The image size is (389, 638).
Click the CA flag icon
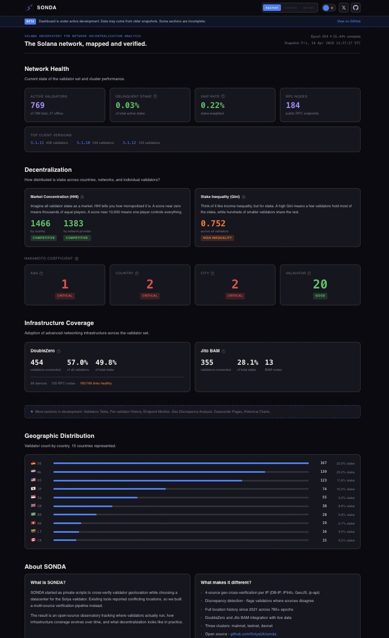click(x=33, y=540)
